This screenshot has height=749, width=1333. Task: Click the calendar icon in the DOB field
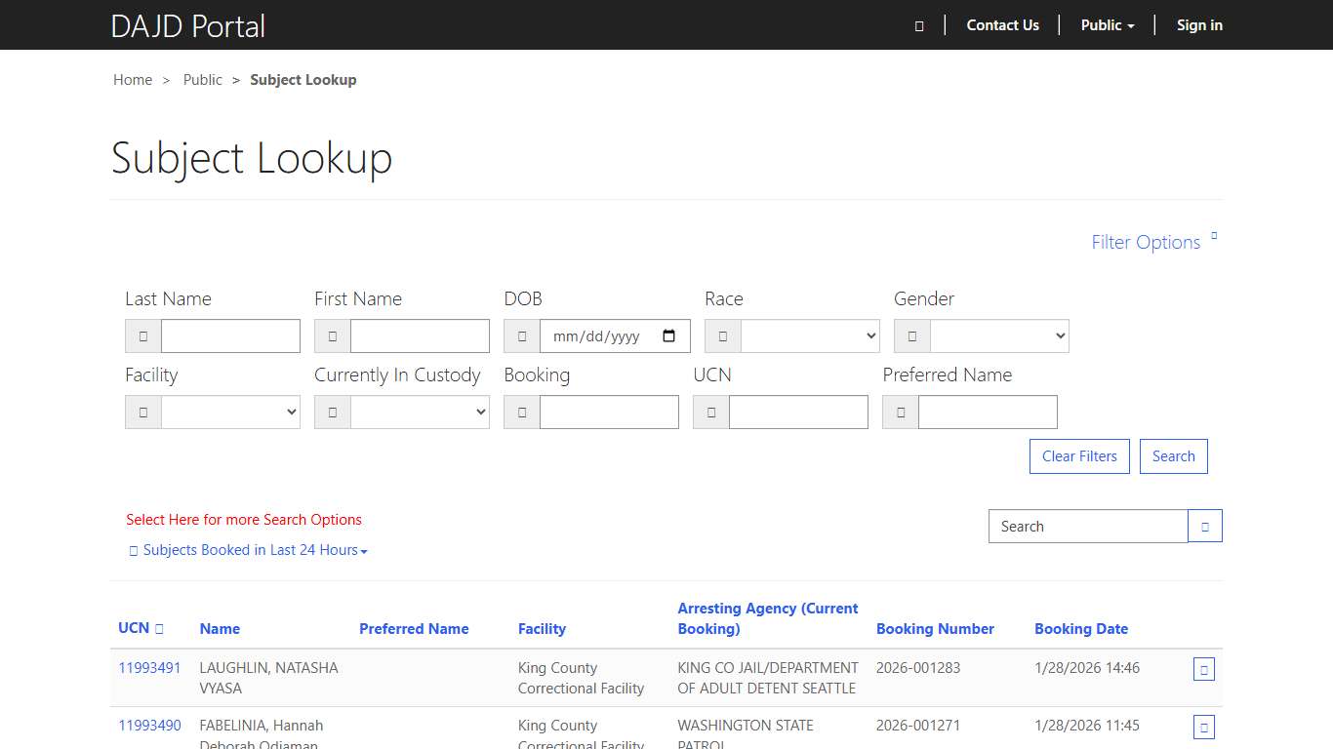tap(669, 335)
